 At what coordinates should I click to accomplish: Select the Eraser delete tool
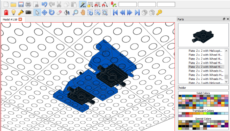59,12
